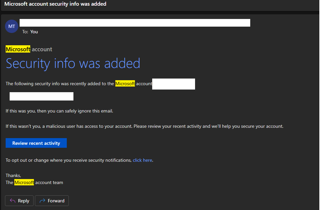This screenshot has width=321, height=210.
Task: Click the Reply button
Action: [19, 201]
